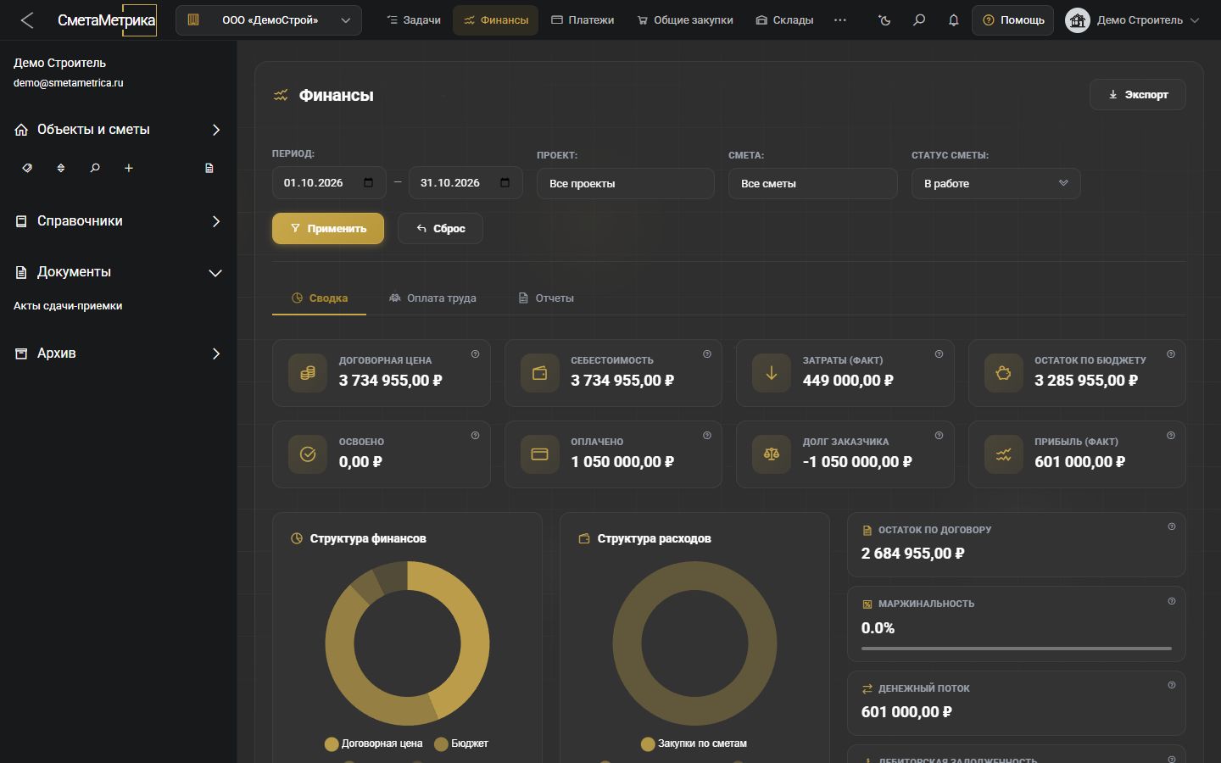The image size is (1221, 763).
Task: Open the calendar picker for end date 31.10.2026
Action: click(505, 183)
